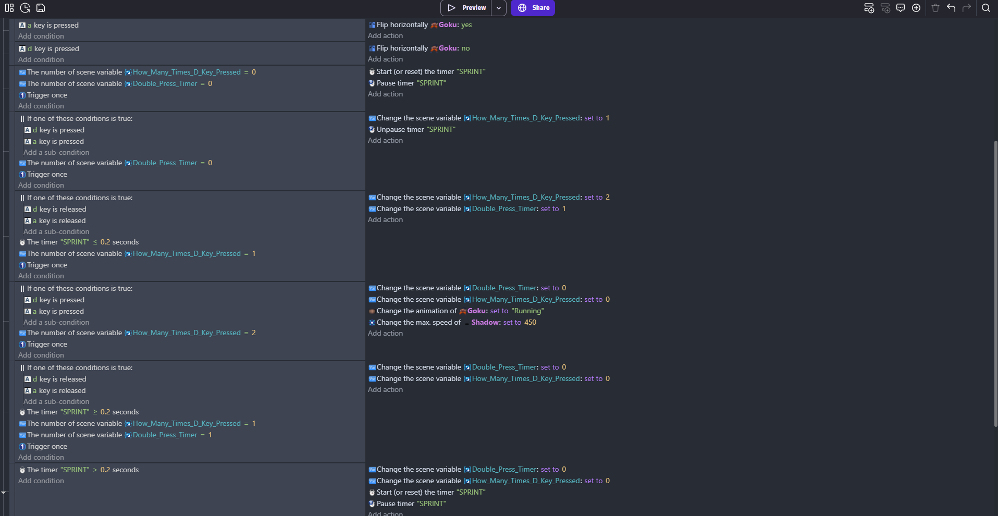Screen dimensions: 998x516
Task: Click Add action below Unpause timer "SPRINT"
Action: [385, 141]
